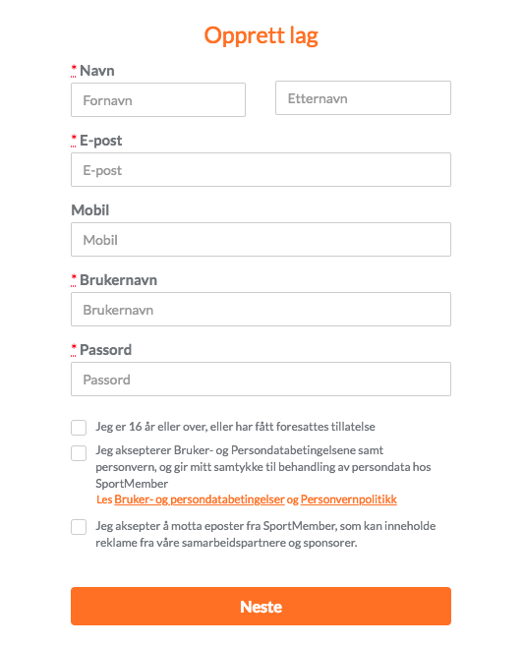Enable receiving emails from SportMember checkbox
The height and width of the screenshot is (646, 524).
79,526
